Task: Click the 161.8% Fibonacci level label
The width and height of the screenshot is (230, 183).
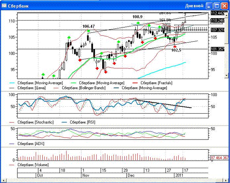Action: coord(165,20)
